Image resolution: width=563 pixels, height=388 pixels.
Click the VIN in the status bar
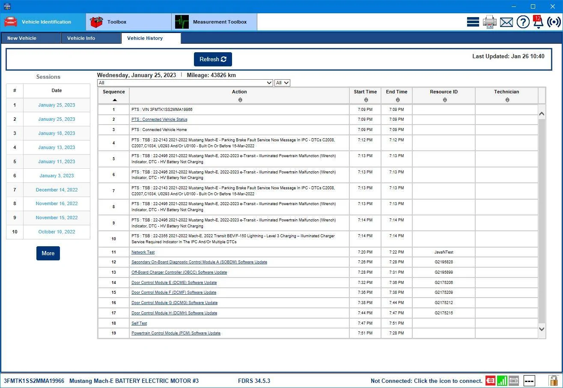coord(34,381)
